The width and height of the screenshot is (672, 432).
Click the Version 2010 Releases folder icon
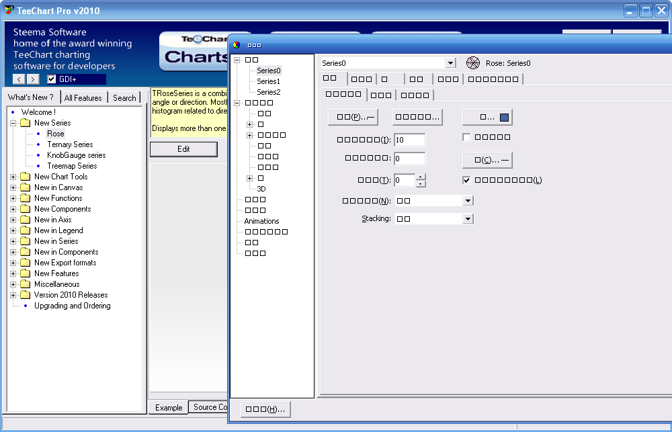tap(26, 295)
